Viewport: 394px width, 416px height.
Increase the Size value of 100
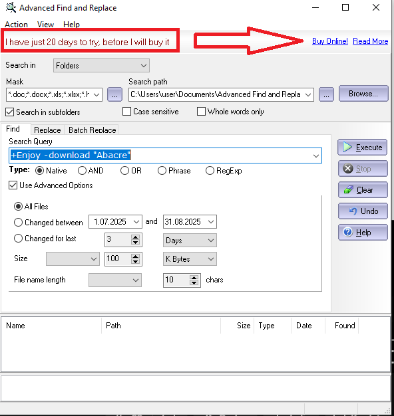[136, 256]
